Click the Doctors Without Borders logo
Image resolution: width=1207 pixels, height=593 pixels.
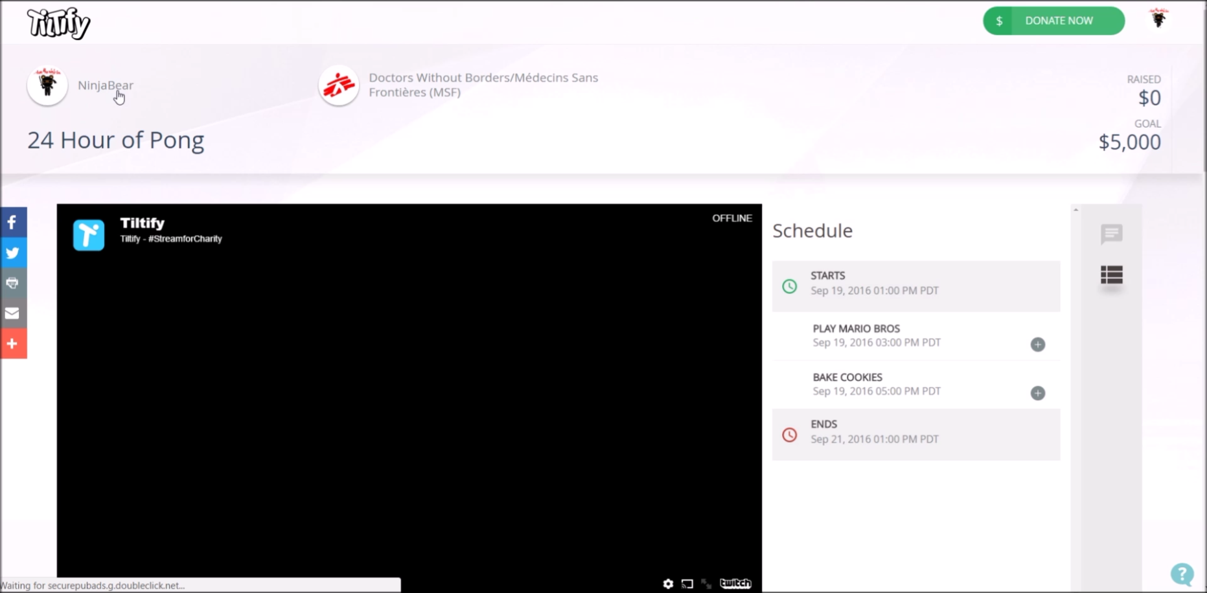click(338, 85)
